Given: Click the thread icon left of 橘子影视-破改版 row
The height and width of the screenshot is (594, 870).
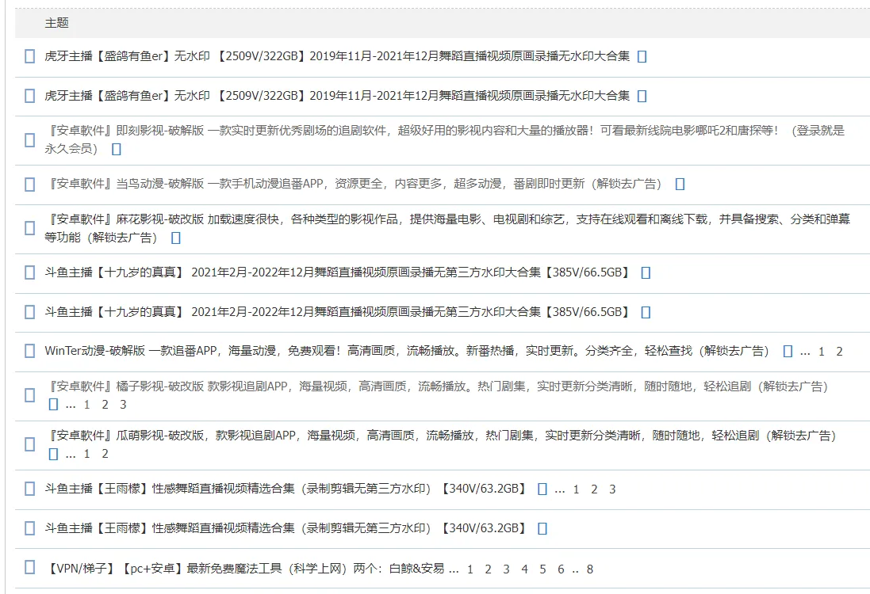Looking at the screenshot, I should coord(30,395).
